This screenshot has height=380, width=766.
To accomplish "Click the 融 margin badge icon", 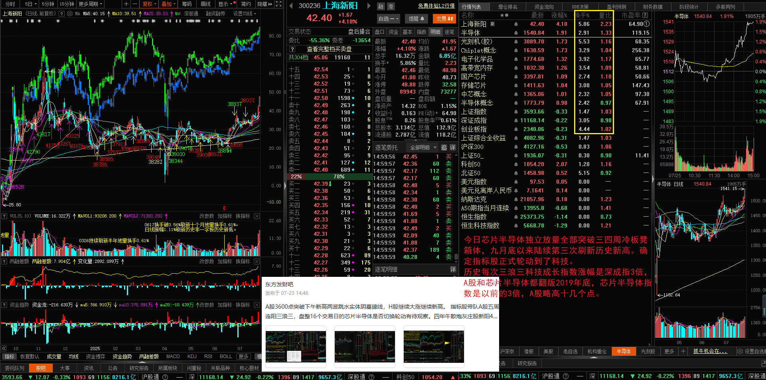I will click(x=381, y=6).
